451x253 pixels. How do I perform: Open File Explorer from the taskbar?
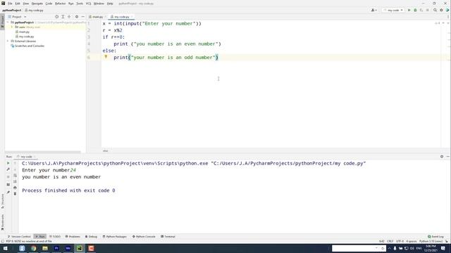[x=45, y=248]
